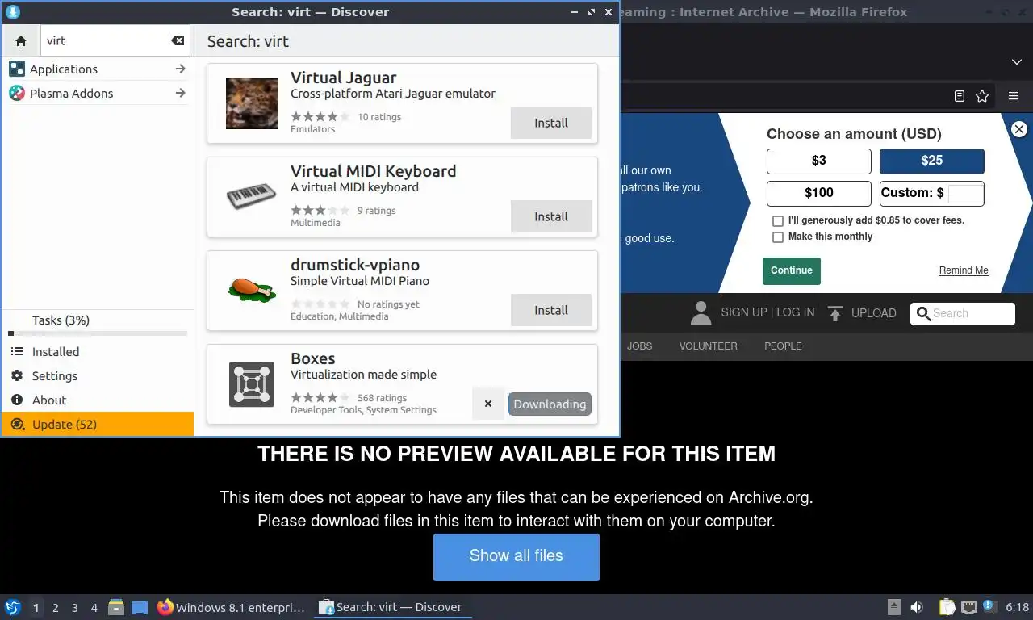This screenshot has width=1033, height=620.
Task: Click the user avatar icon on Internet Archive
Action: tap(701, 313)
